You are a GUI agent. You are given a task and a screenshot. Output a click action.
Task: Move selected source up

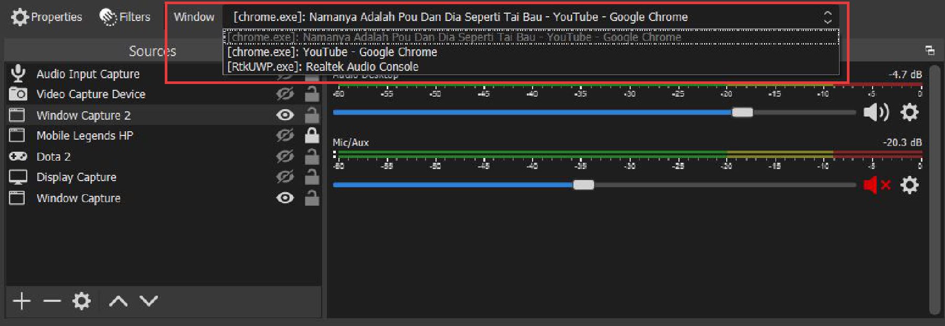(119, 301)
